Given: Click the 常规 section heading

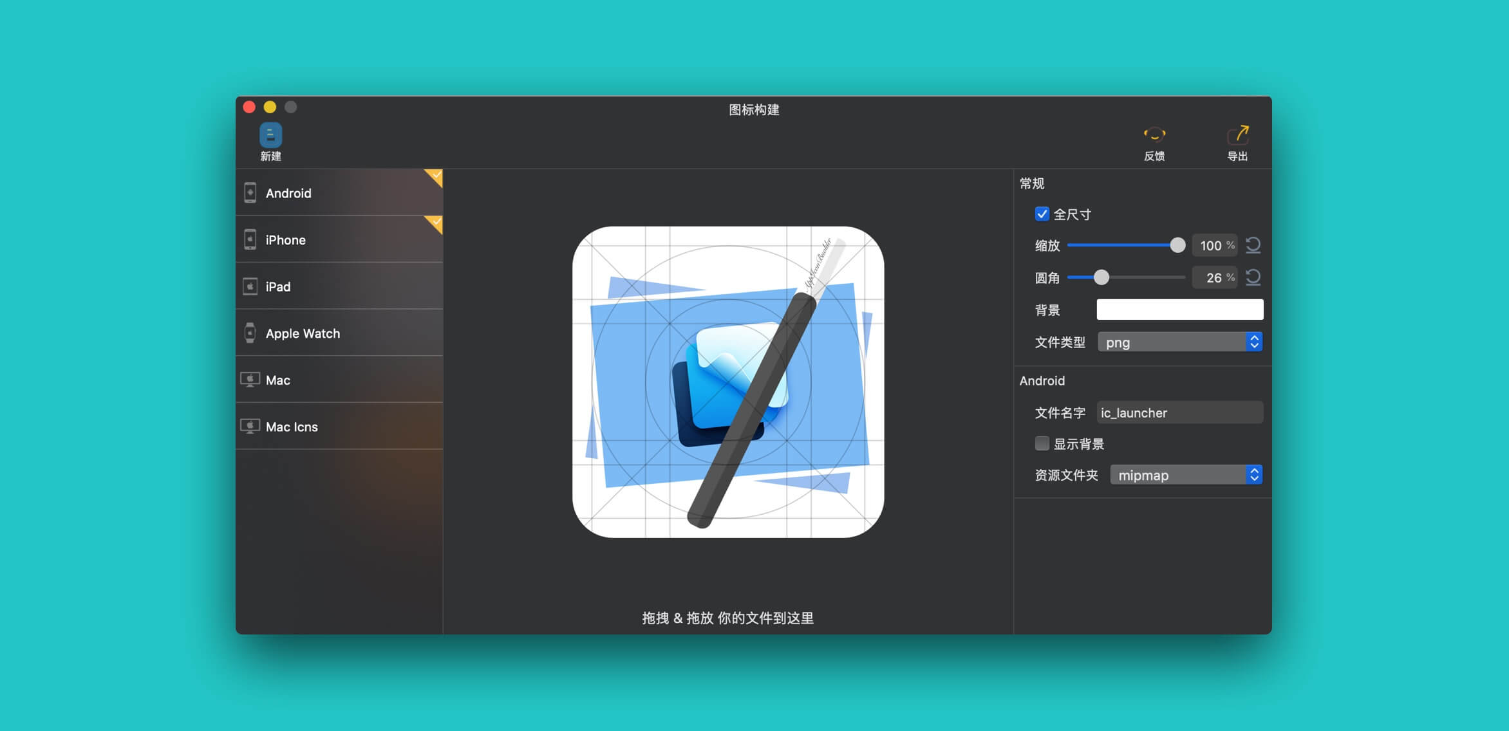Looking at the screenshot, I should point(1032,183).
